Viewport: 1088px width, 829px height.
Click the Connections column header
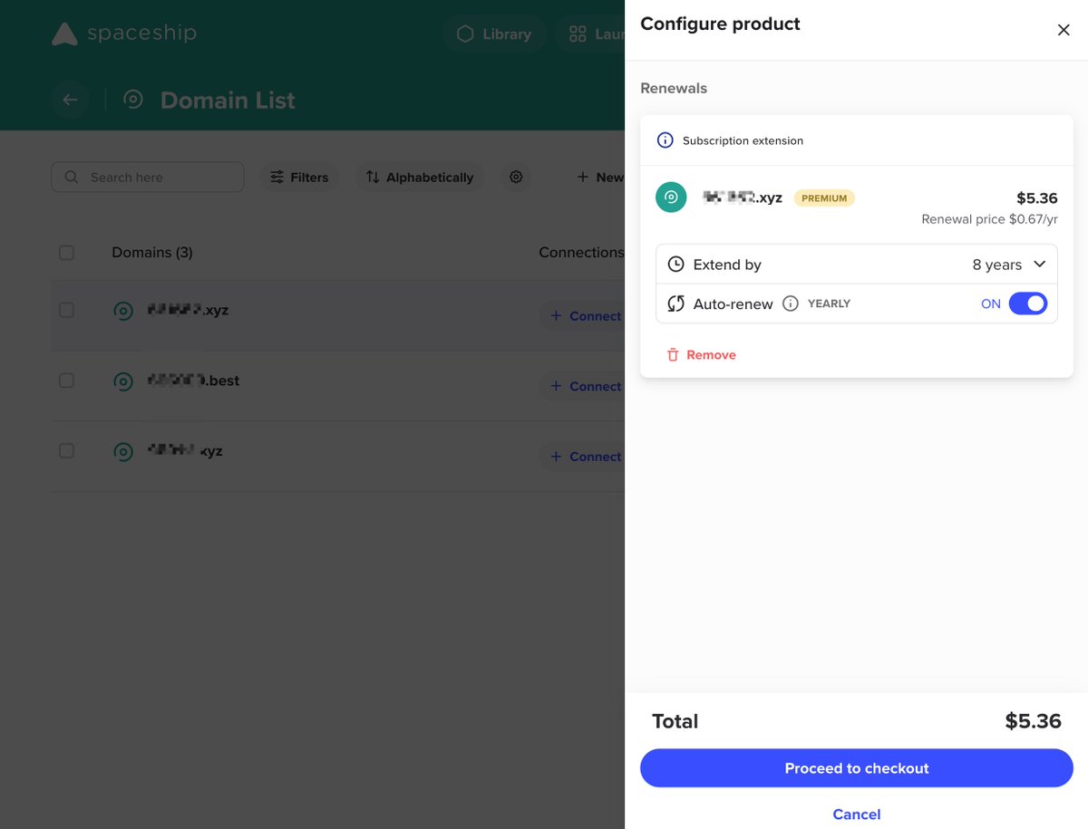(581, 252)
